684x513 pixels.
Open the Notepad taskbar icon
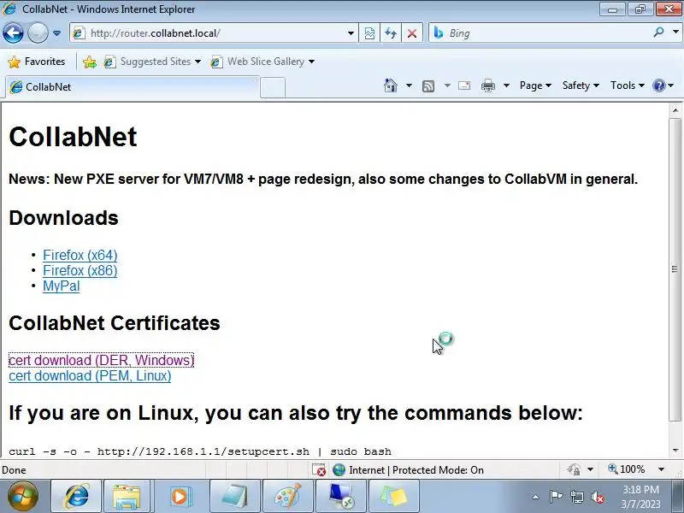point(234,497)
